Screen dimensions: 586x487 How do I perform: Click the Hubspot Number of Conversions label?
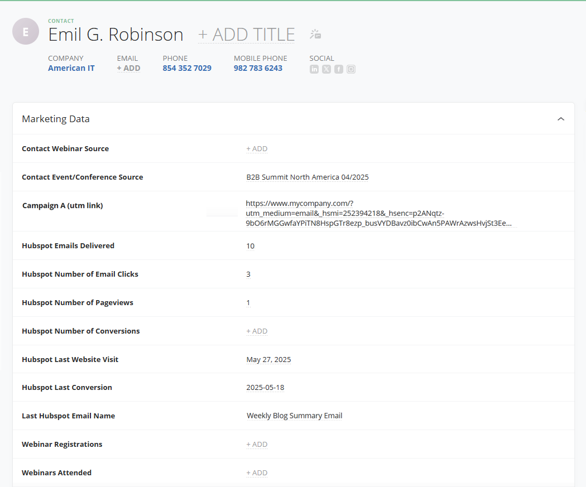[81, 331]
